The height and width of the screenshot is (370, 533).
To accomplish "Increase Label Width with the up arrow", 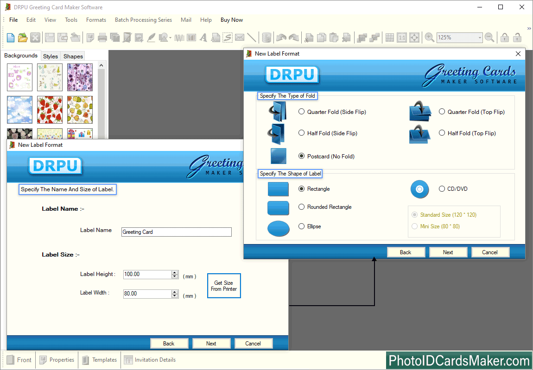I will [175, 292].
